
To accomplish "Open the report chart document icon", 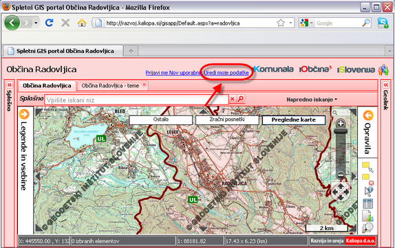I will 367,216.
